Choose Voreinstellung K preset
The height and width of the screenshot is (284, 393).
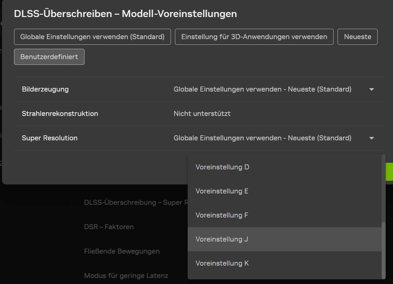(222, 263)
